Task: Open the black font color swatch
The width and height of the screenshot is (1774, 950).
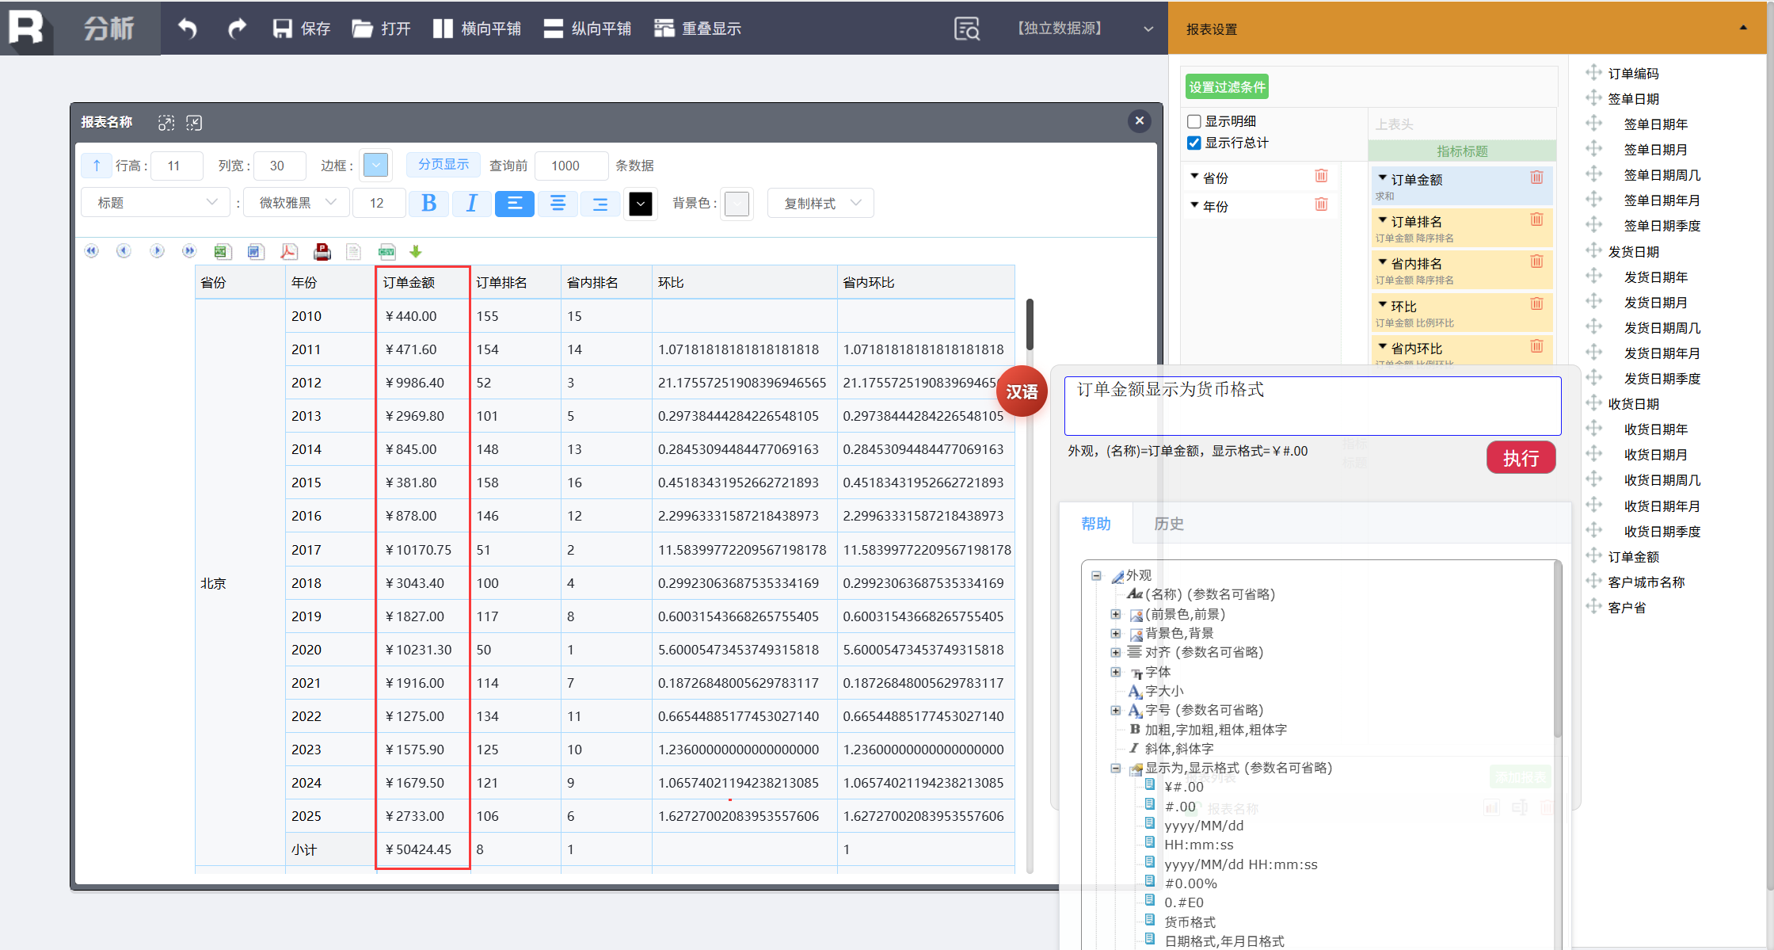Action: (640, 204)
